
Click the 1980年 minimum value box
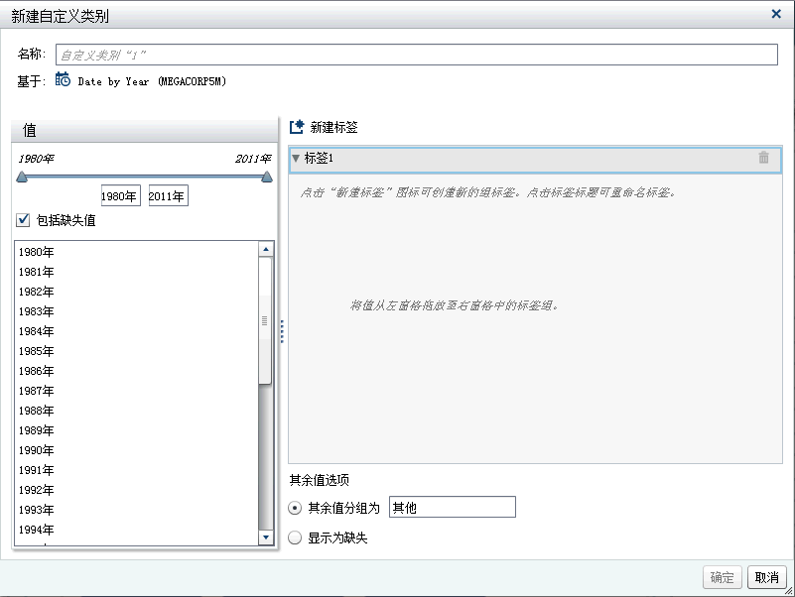(120, 195)
